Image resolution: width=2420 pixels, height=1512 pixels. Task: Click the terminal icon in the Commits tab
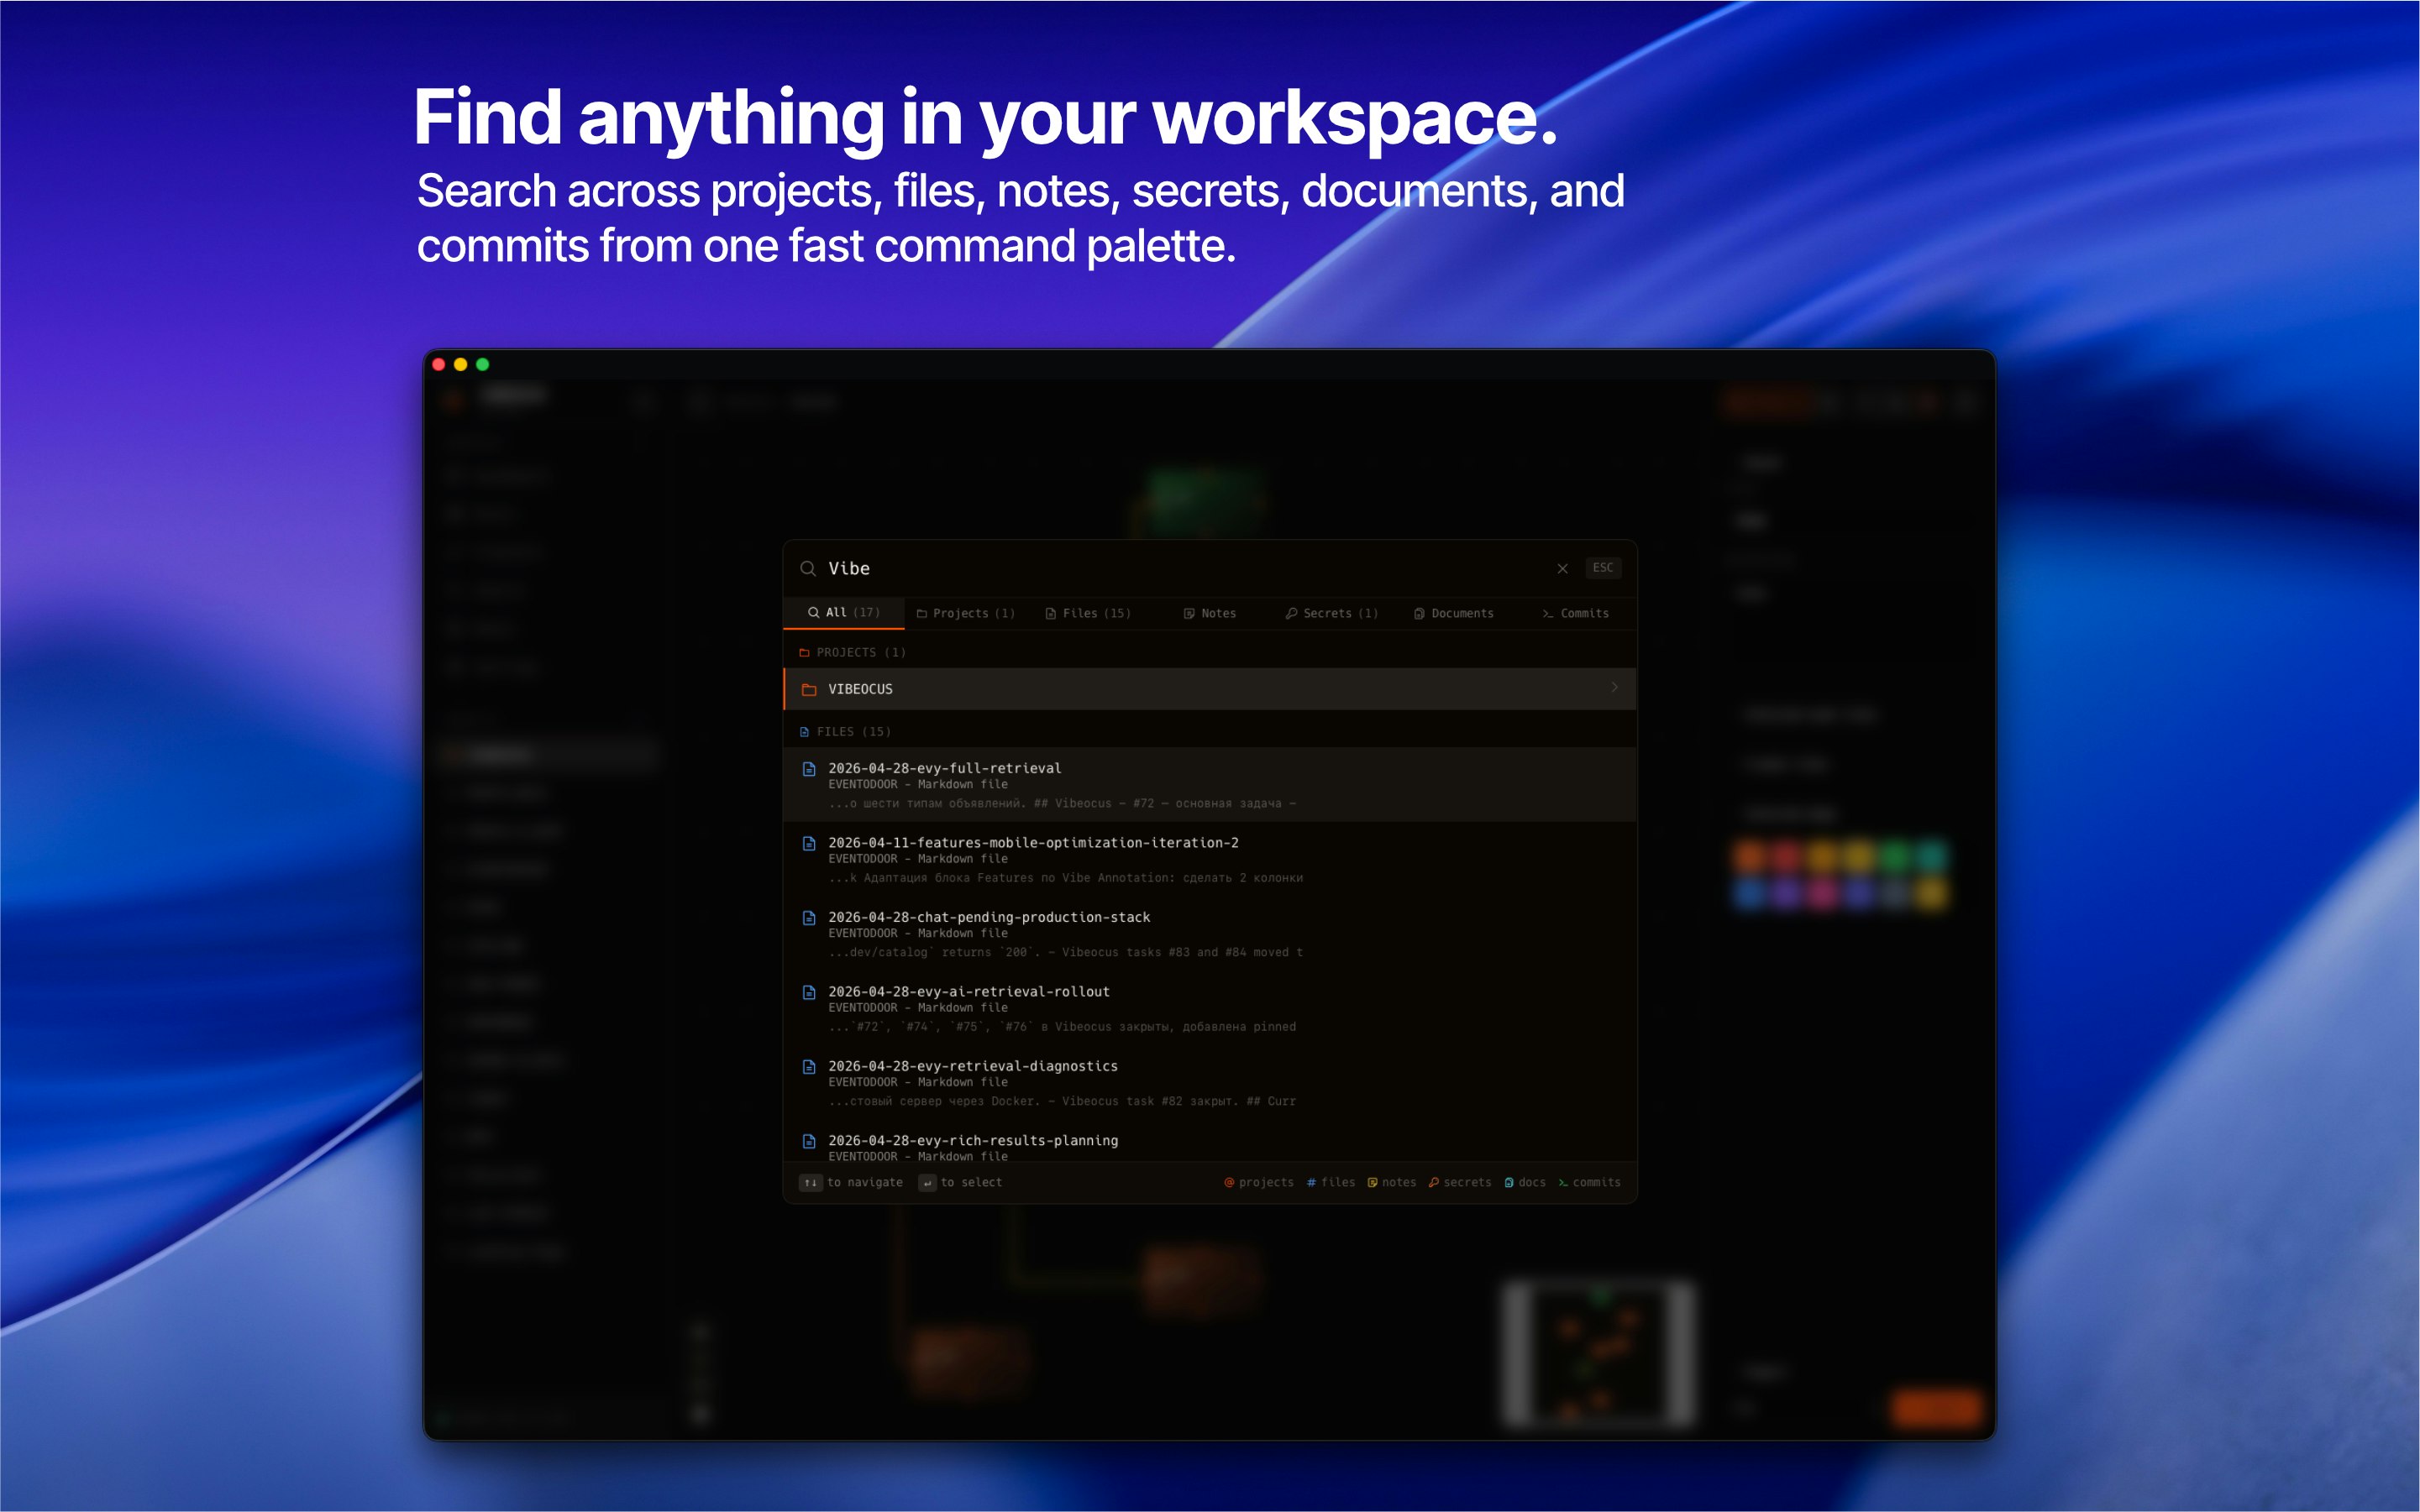[x=1547, y=613]
